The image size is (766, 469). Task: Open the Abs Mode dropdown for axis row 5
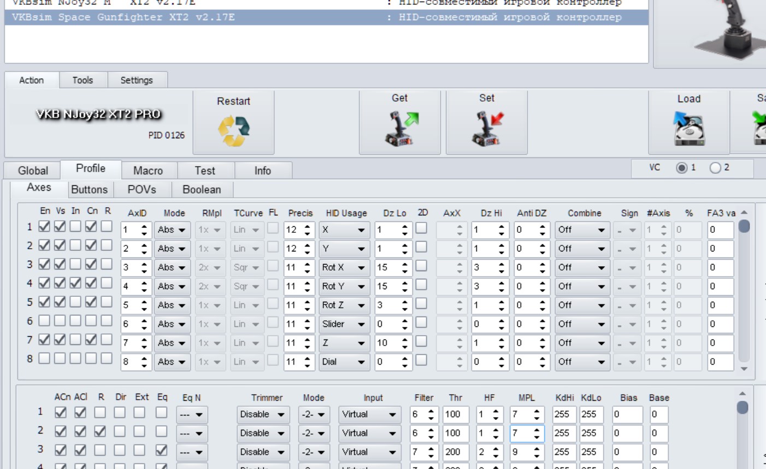pyautogui.click(x=172, y=306)
